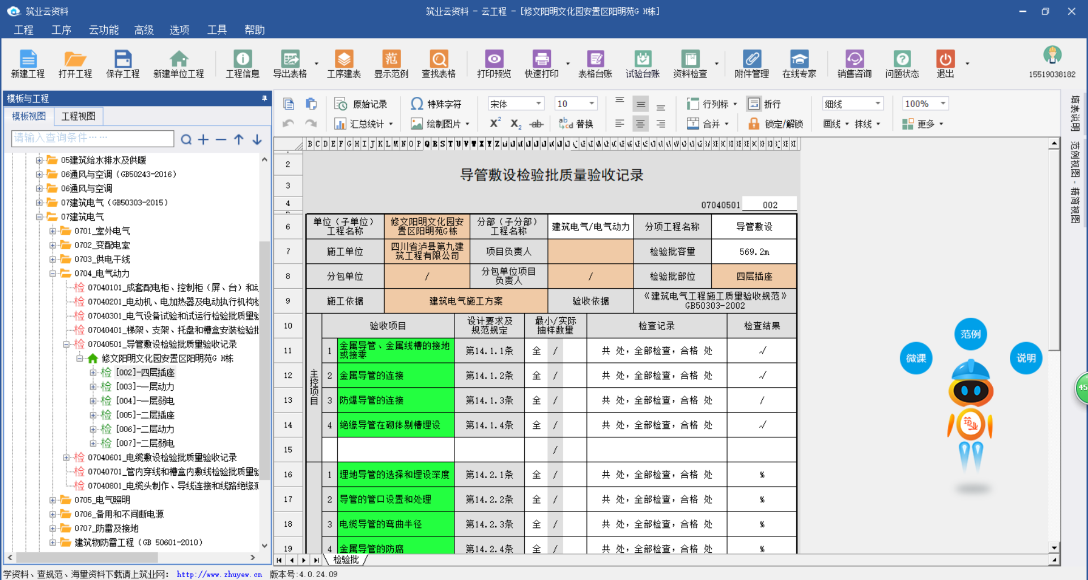Click the 新建工程 toolbar icon
The height and width of the screenshot is (580, 1088).
pos(28,63)
